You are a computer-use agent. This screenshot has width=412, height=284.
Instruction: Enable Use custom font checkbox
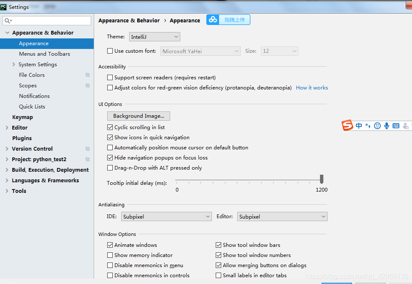point(110,51)
